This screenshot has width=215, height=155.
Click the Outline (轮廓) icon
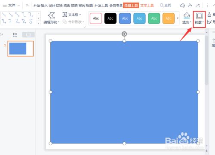coord(199,16)
